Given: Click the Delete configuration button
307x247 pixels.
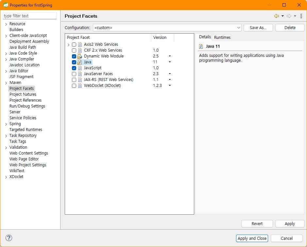Looking at the screenshot, I should [290, 27].
